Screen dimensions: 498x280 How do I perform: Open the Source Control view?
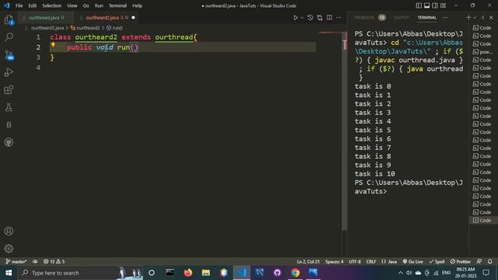tap(9, 55)
